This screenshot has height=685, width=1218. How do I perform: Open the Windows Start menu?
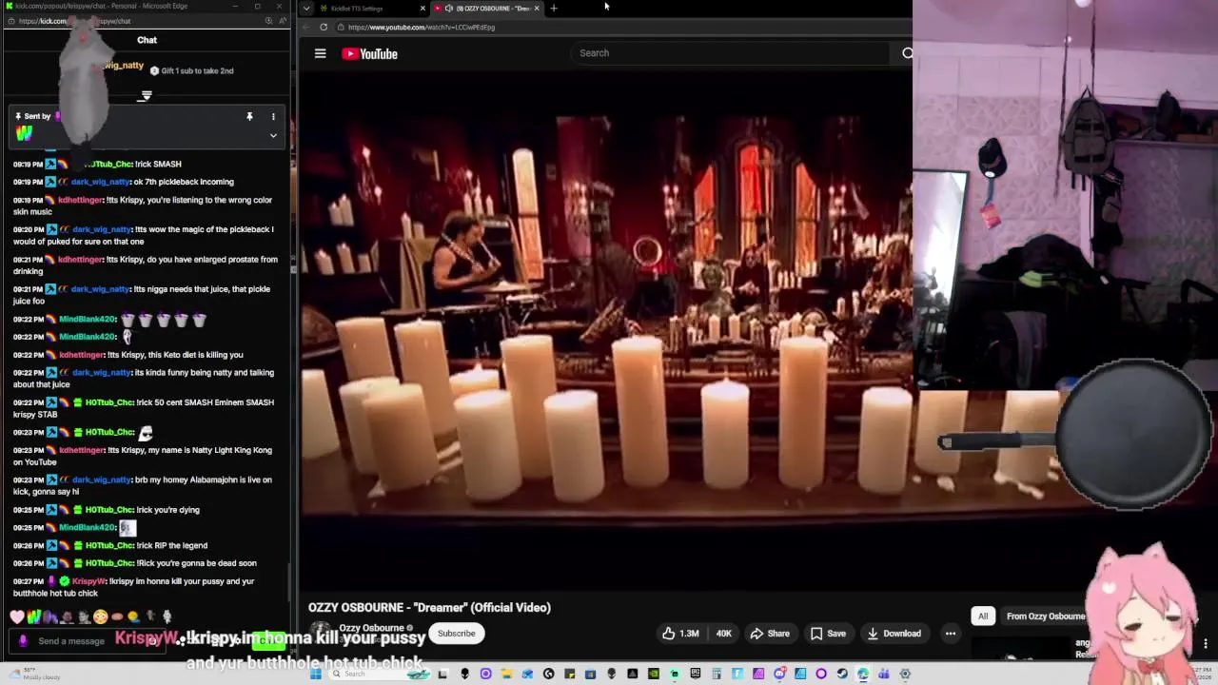(315, 674)
